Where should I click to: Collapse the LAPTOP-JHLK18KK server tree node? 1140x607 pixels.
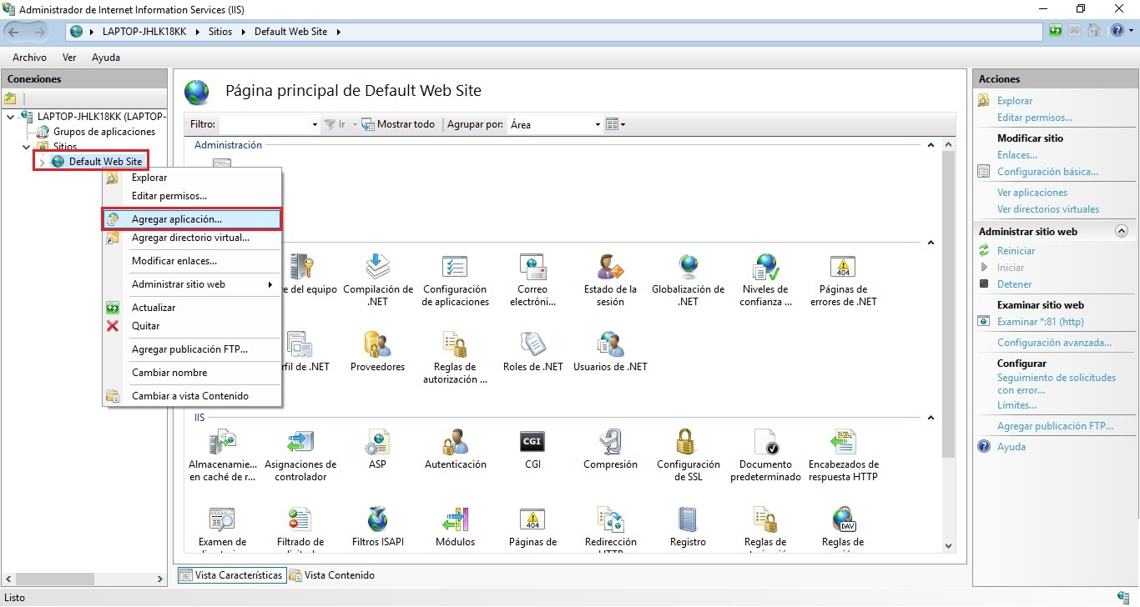click(10, 117)
